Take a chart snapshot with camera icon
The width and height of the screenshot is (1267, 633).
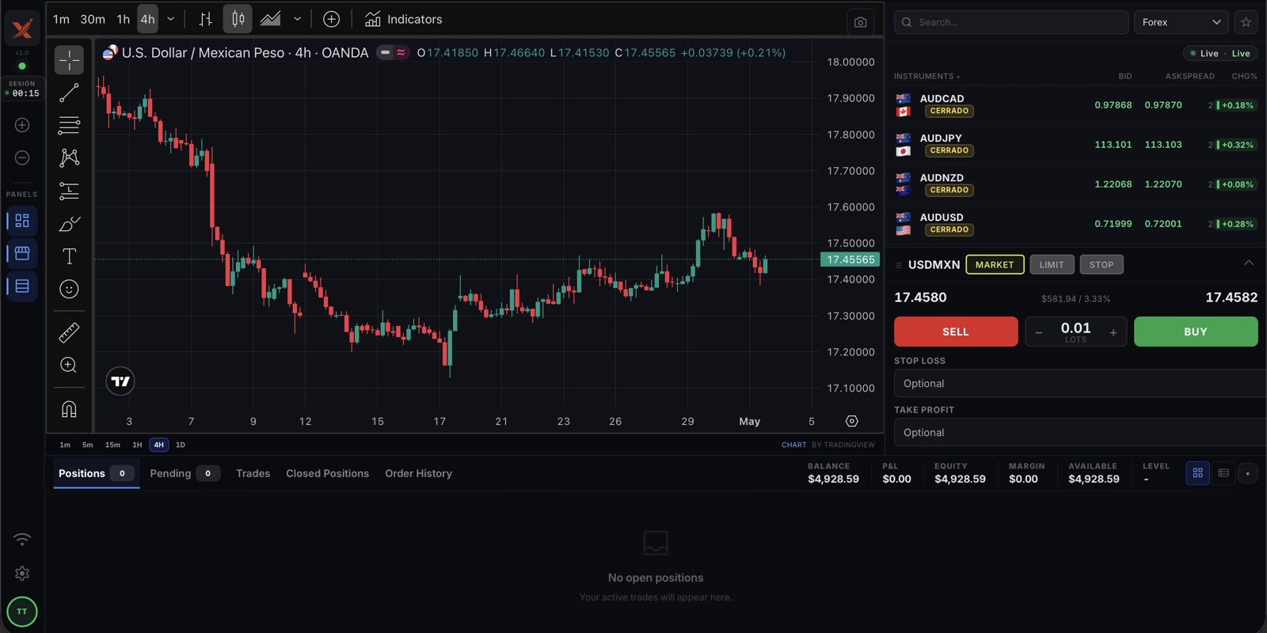[x=860, y=22]
